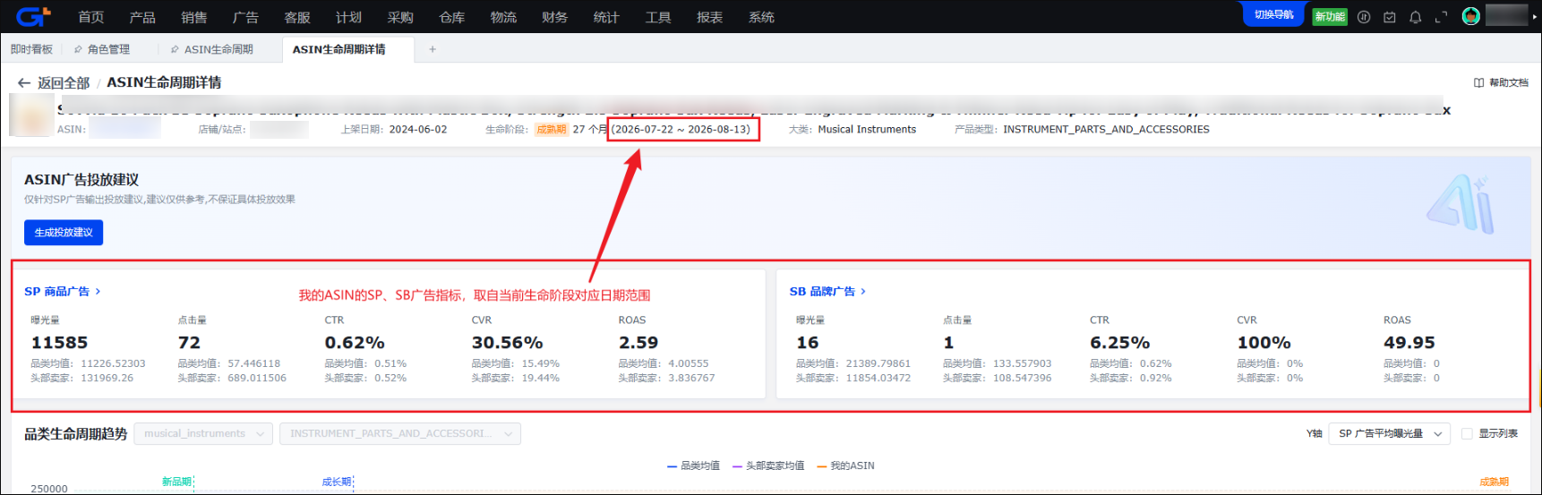Click the AI illustration graphic

click(1461, 203)
